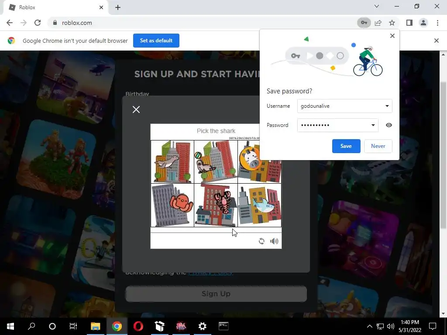Close the Save password popup
447x335 pixels.
pos(392,36)
